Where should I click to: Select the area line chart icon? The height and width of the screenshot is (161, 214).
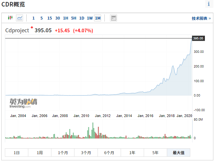20,18
